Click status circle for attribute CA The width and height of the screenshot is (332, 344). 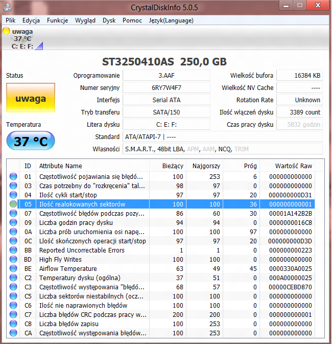click(x=13, y=333)
